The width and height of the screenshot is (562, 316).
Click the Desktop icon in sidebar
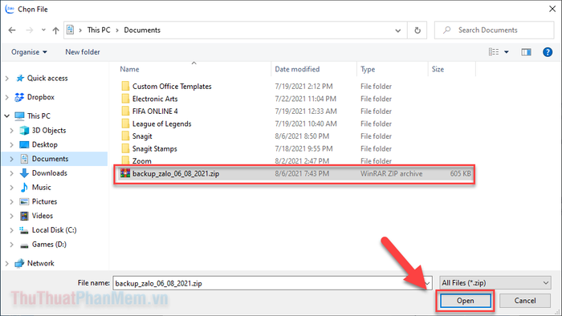point(24,144)
